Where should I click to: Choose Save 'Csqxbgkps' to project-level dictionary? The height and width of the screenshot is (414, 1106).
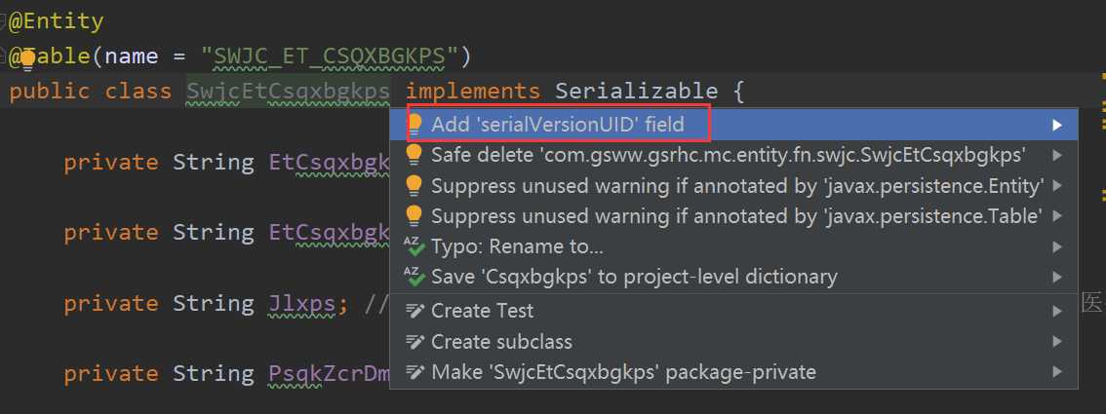(x=733, y=277)
